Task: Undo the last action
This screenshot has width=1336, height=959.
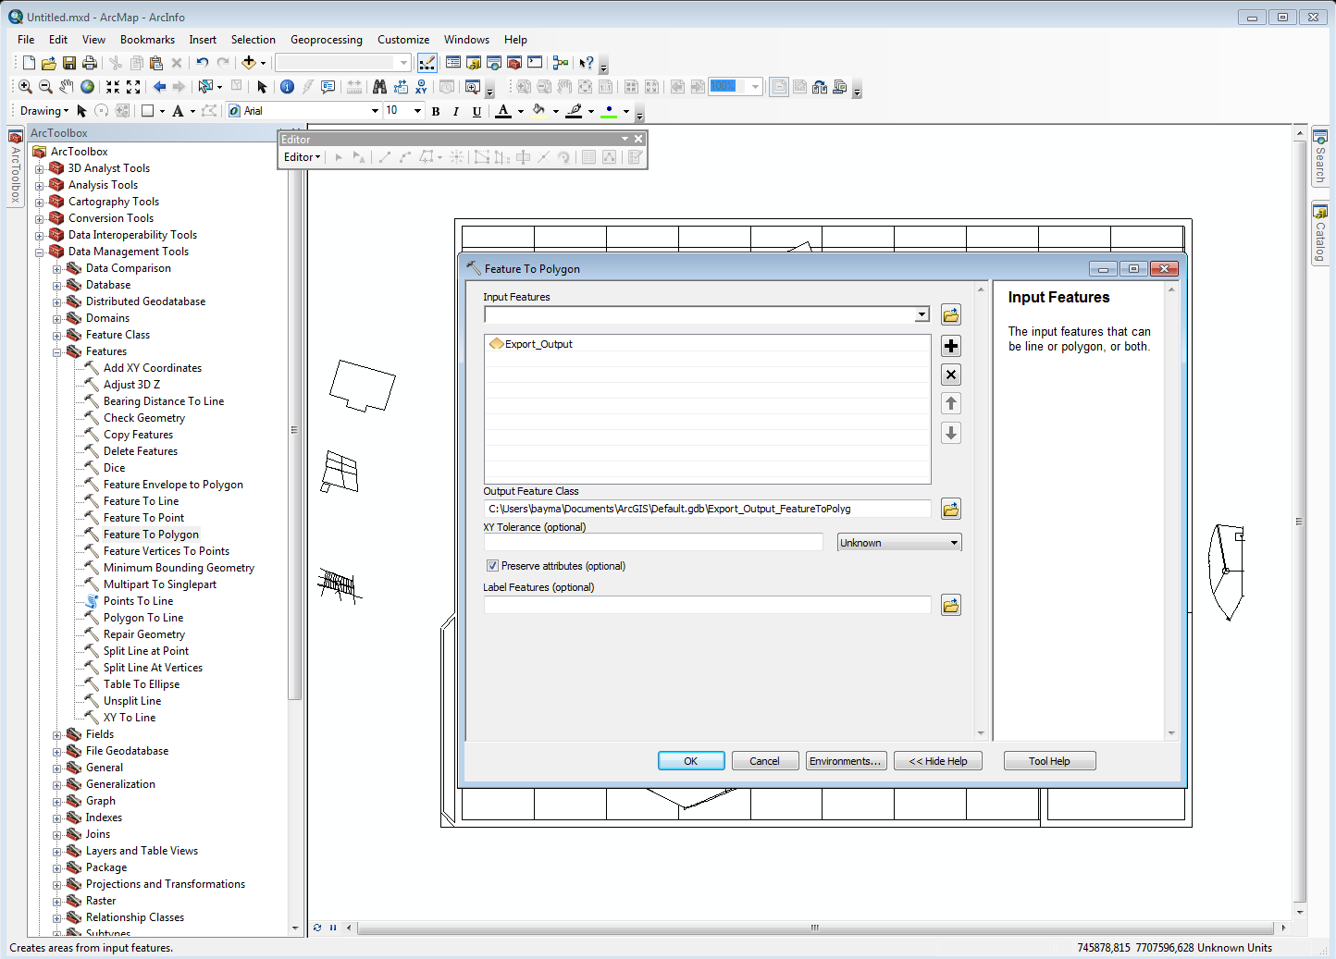Action: click(203, 63)
